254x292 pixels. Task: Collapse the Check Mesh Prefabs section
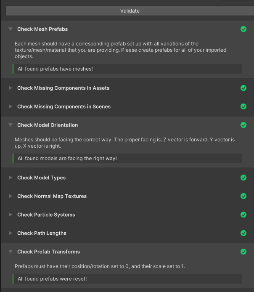(11, 29)
